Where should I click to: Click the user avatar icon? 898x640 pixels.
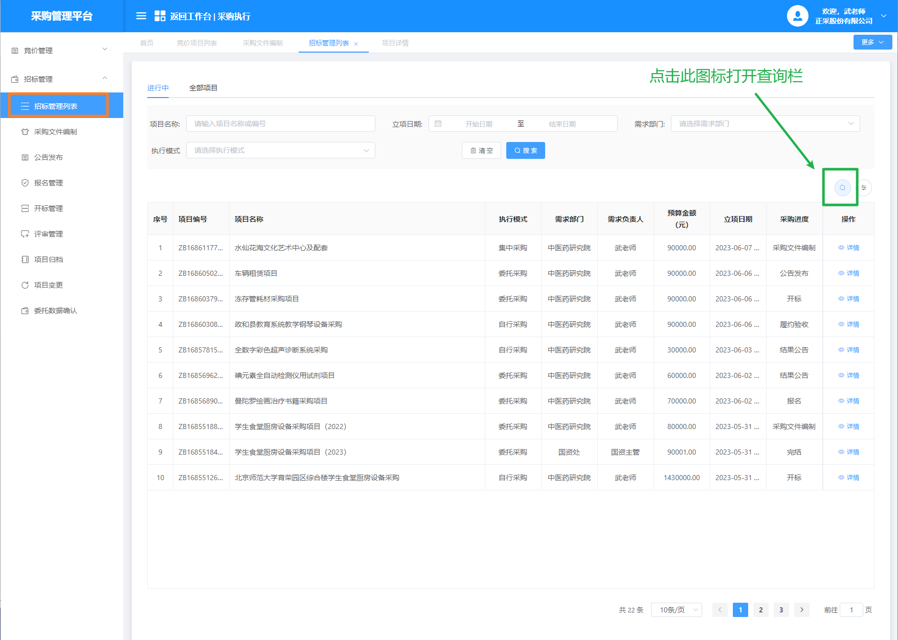(x=797, y=16)
